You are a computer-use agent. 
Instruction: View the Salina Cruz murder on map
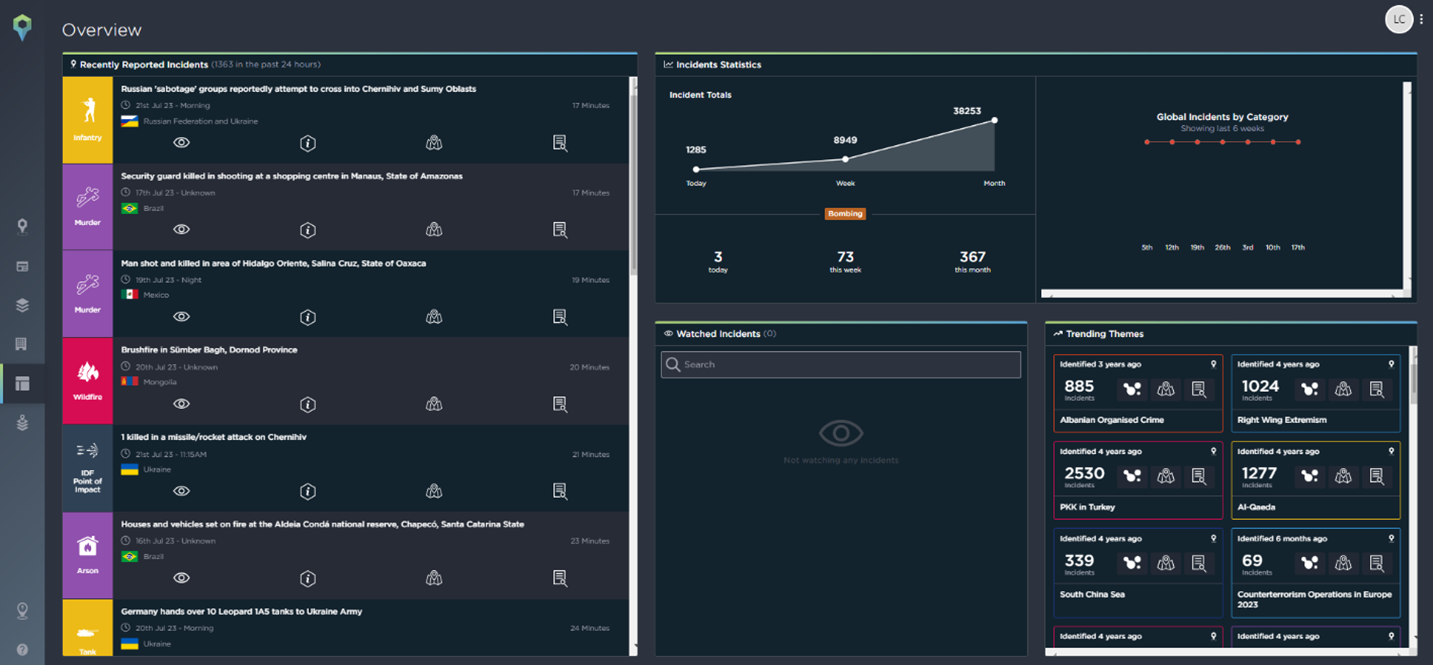coord(434,317)
